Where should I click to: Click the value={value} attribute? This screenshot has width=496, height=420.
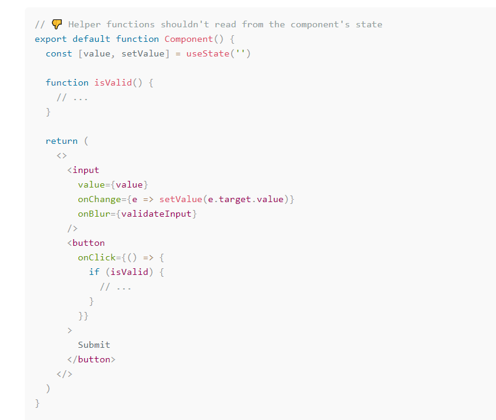point(113,185)
